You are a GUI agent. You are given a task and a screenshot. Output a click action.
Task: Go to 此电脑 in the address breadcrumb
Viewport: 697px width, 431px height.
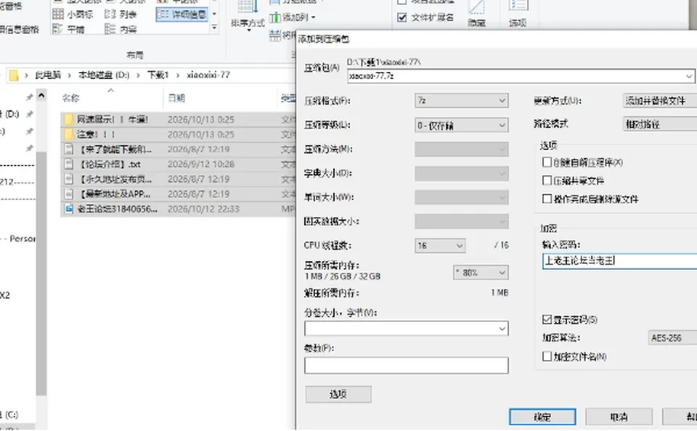tap(48, 75)
